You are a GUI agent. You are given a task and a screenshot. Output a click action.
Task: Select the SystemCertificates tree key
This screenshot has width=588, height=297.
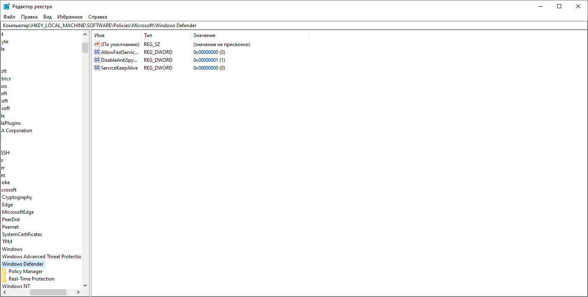click(x=22, y=234)
